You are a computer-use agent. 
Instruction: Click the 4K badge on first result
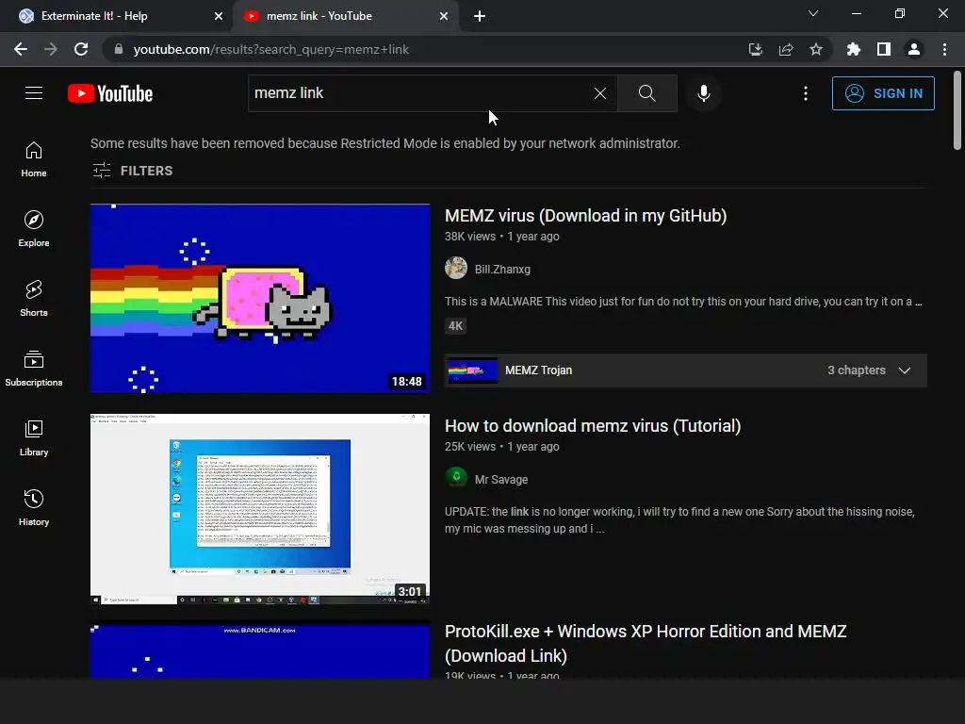click(455, 325)
